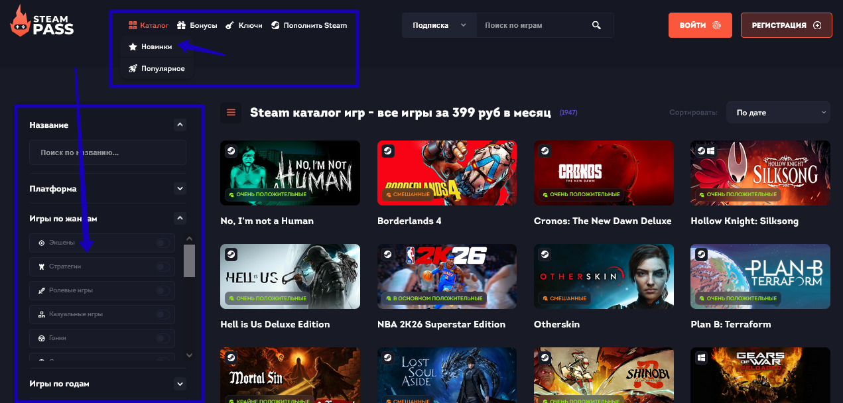
Task: Open the Подписка dropdown
Action: pyautogui.click(x=439, y=25)
